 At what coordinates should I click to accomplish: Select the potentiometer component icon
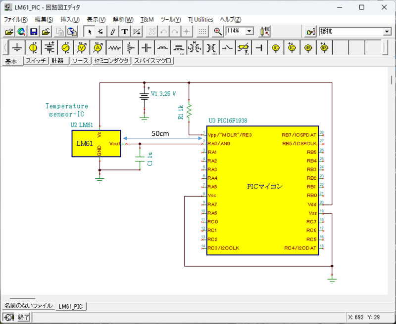[x=130, y=48]
